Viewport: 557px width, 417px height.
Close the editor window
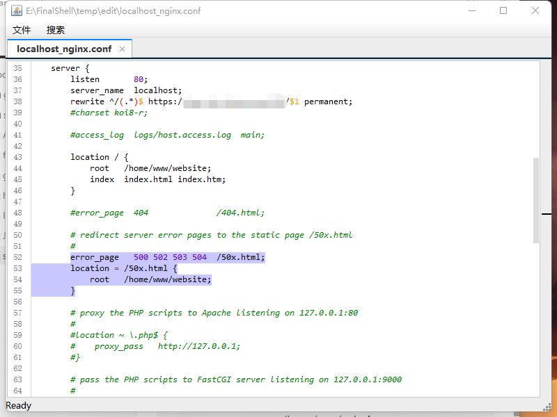pyautogui.click(x=535, y=11)
